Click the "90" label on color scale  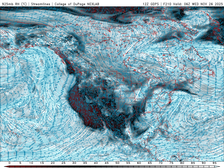(x=204, y=163)
